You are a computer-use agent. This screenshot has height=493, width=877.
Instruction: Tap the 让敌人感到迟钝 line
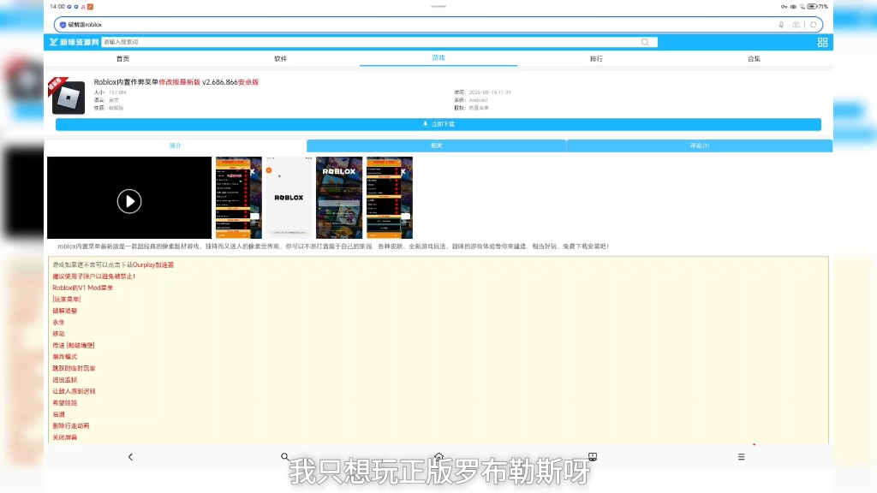point(74,391)
